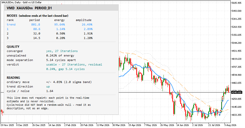Click the price axis label 4033.355

236,115
